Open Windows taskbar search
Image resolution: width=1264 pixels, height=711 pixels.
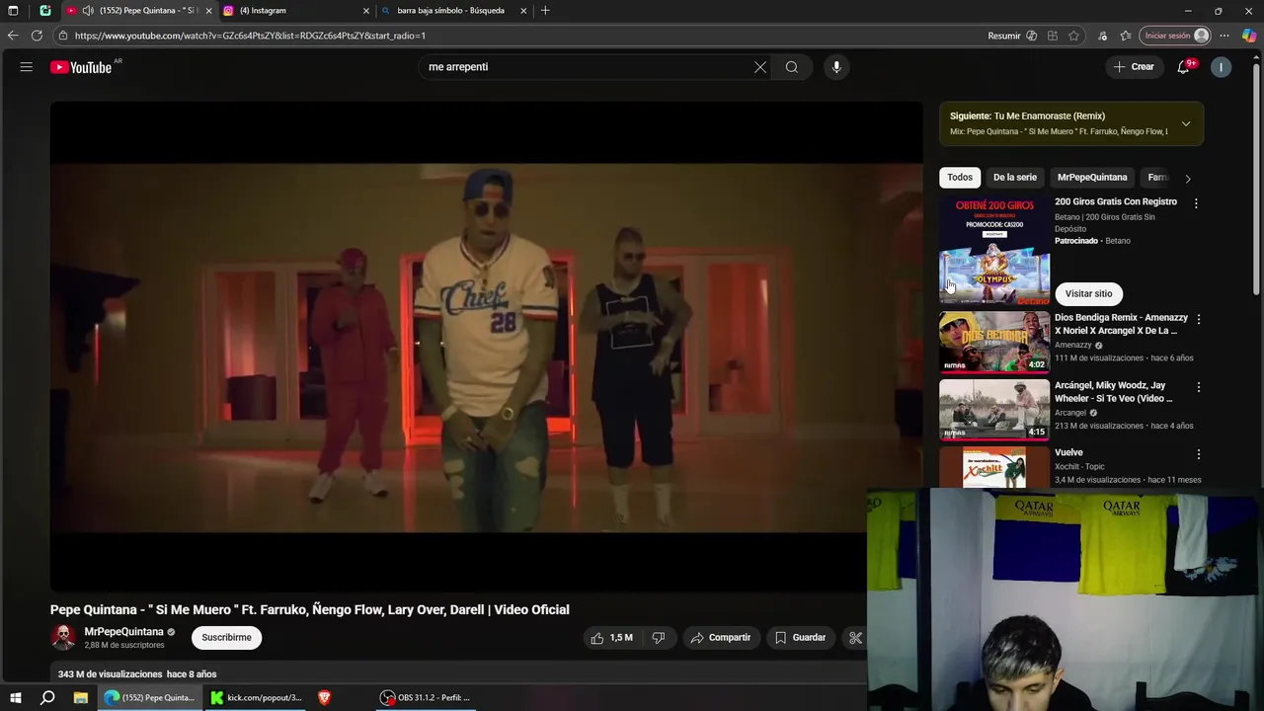pos(47,697)
